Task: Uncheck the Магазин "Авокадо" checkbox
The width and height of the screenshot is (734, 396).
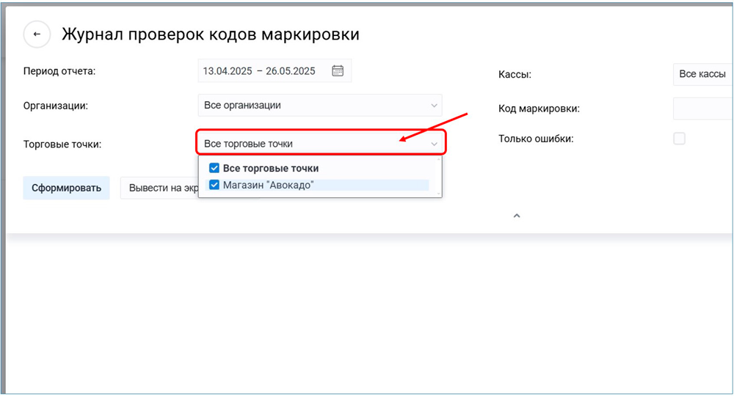Action: 214,185
